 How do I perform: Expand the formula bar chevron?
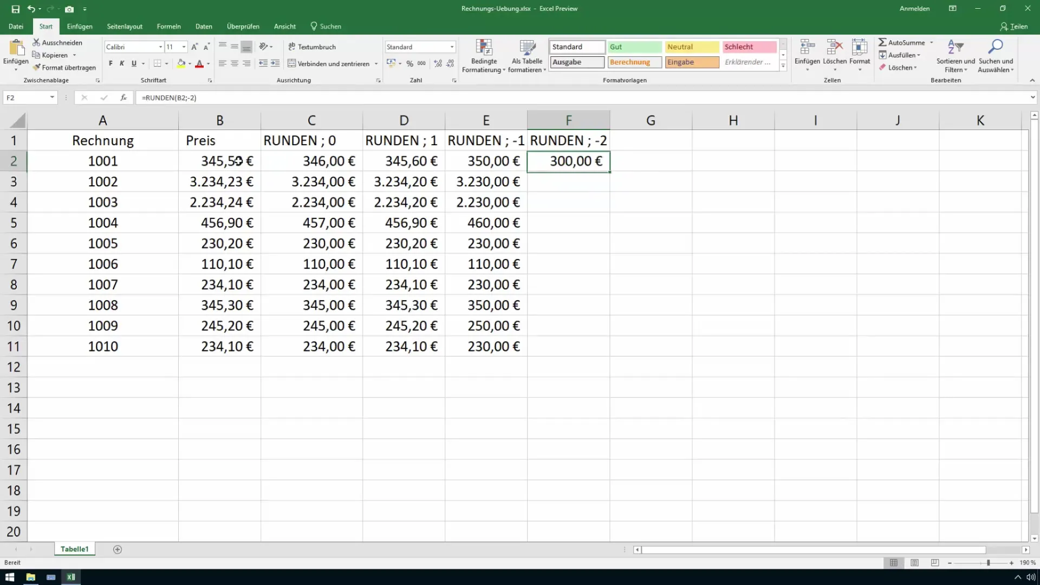(x=1033, y=97)
